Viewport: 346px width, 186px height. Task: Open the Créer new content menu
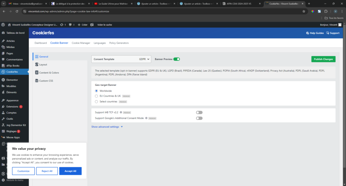click(x=82, y=25)
